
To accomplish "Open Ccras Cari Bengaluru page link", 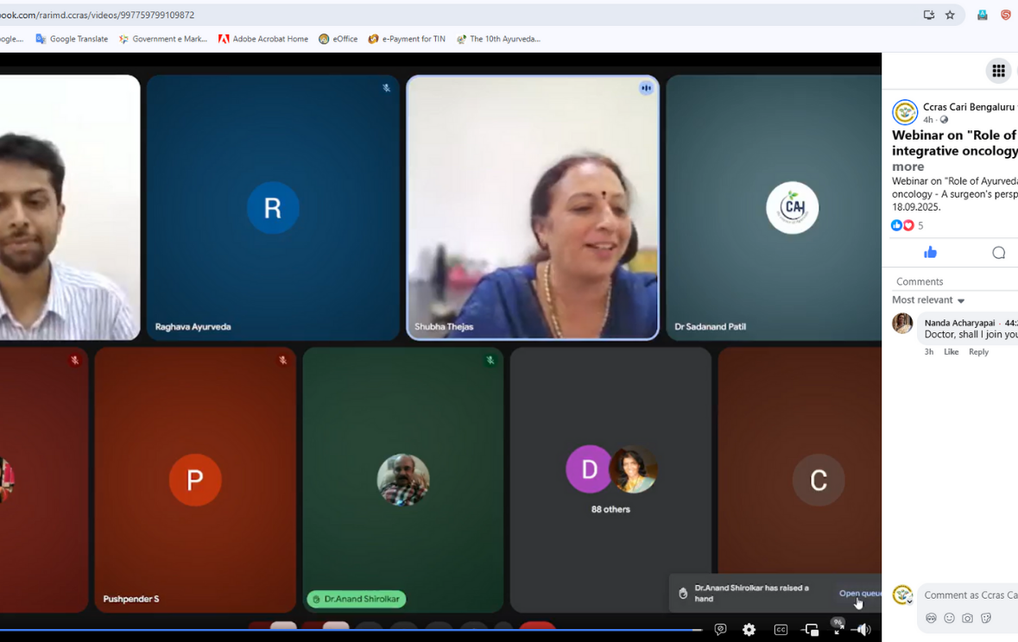I will pyautogui.click(x=968, y=107).
